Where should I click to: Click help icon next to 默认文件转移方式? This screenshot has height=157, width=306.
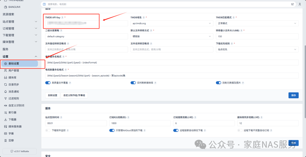pos(151,31)
